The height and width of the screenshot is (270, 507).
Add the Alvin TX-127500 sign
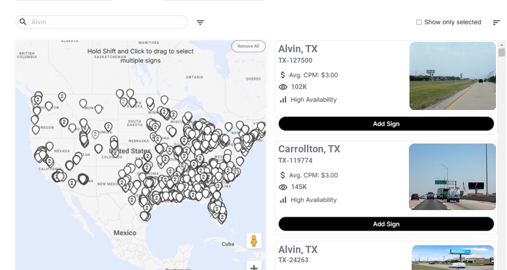(x=386, y=124)
